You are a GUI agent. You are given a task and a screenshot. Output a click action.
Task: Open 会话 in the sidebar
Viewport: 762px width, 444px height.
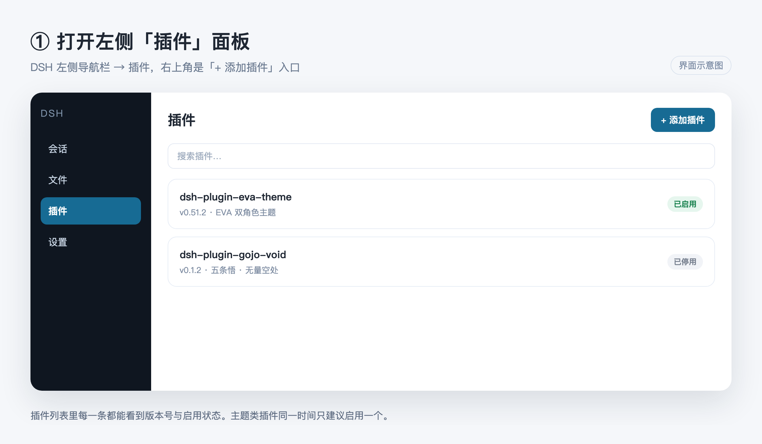click(x=91, y=149)
